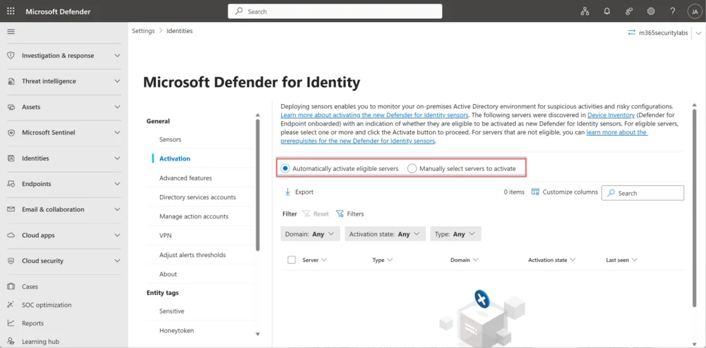Viewport: 706px width, 348px height.
Task: Click the Microsoft Sentinel shield icon
Action: point(11,133)
